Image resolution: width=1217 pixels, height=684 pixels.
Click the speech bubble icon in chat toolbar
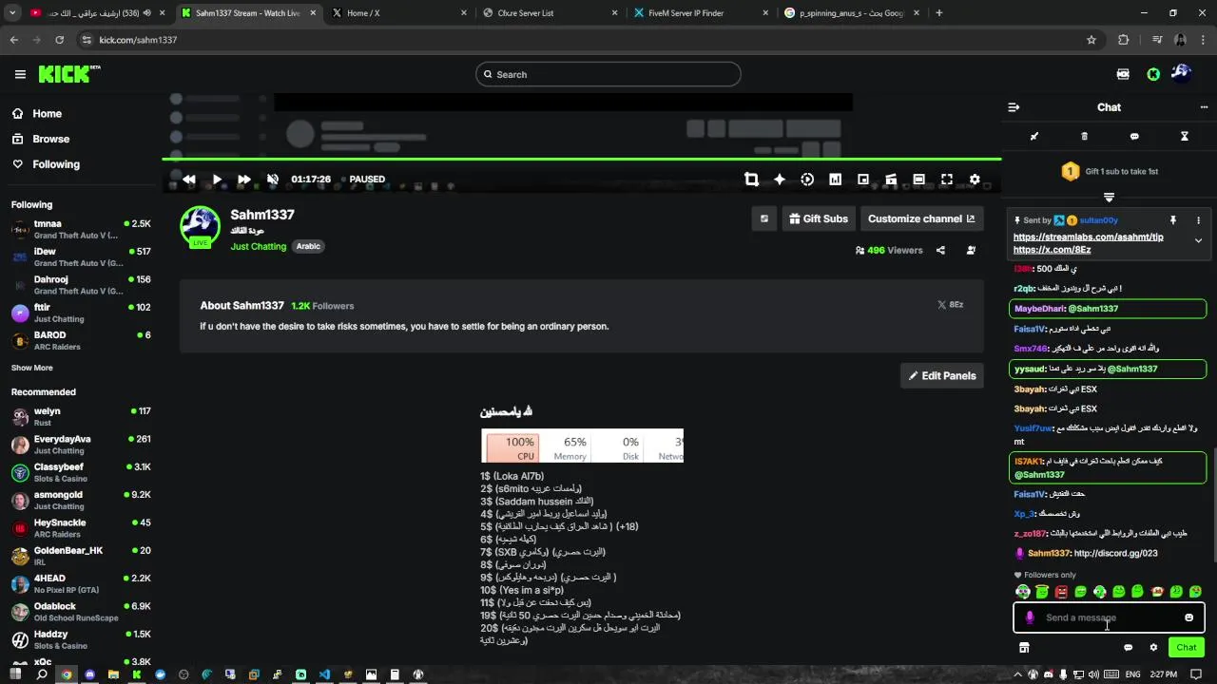click(x=1134, y=136)
